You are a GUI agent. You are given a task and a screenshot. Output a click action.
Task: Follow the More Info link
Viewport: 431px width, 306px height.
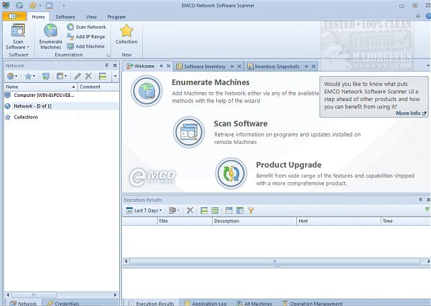411,113
